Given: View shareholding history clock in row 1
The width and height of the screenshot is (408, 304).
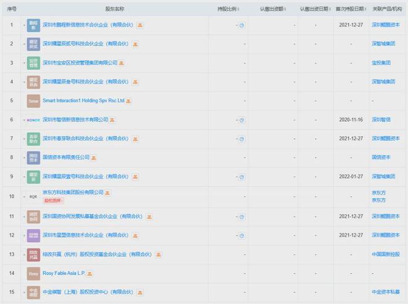Looking at the screenshot, I should [x=242, y=25].
